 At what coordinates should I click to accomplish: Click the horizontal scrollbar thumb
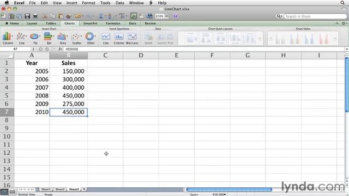tap(229, 189)
